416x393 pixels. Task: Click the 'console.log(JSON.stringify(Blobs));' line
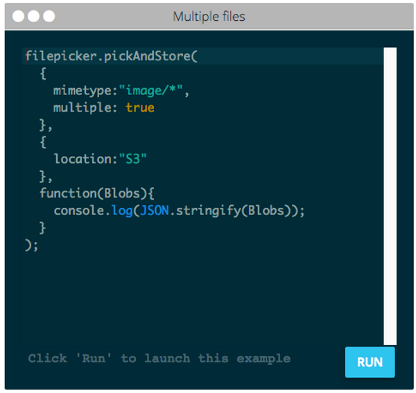180,211
